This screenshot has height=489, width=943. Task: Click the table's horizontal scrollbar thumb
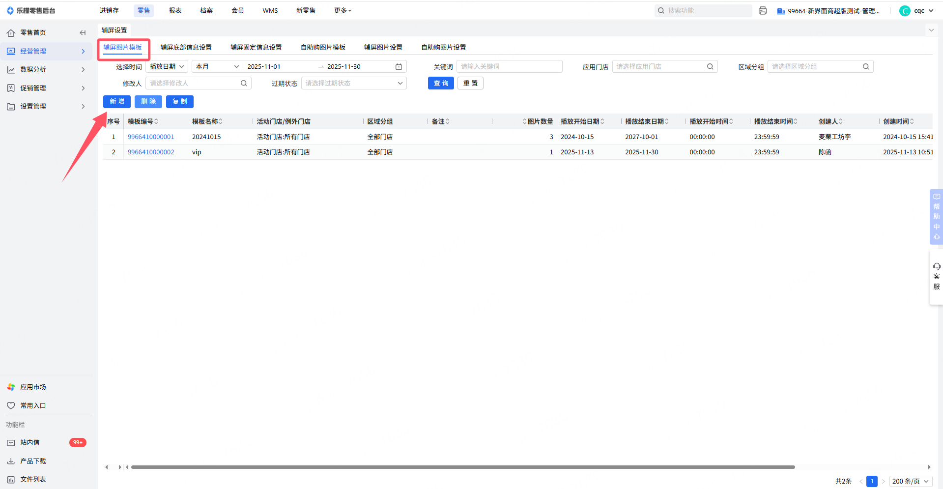(463, 467)
